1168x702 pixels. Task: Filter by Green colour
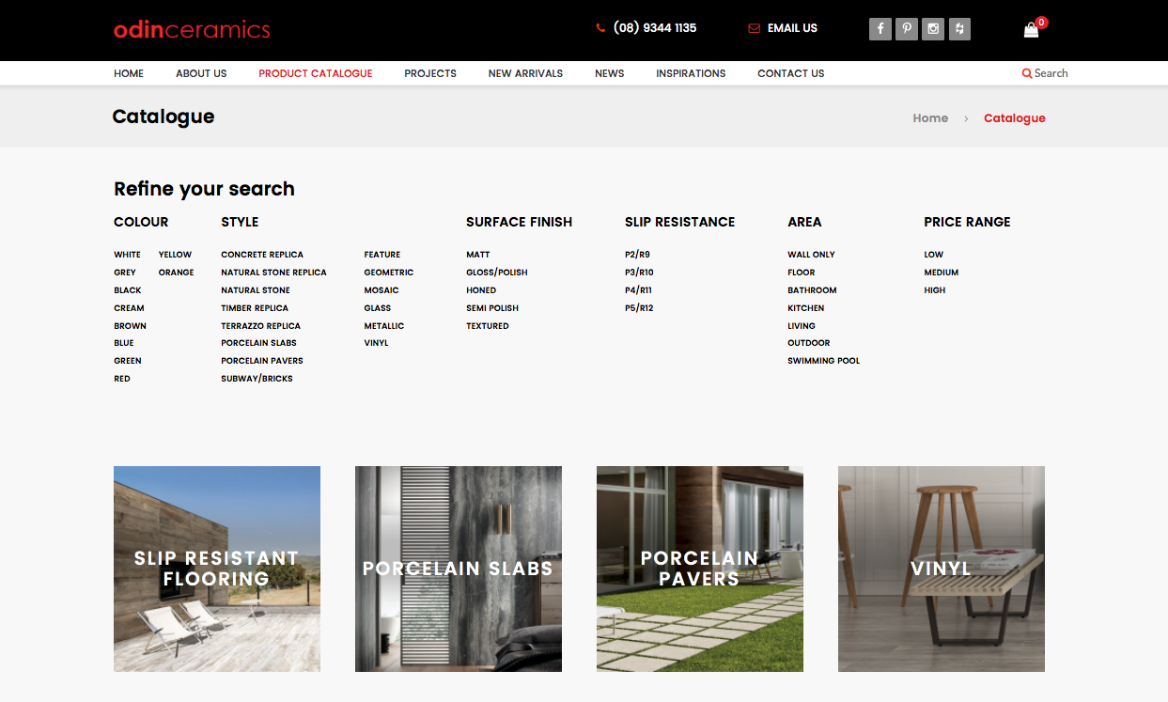(x=128, y=361)
